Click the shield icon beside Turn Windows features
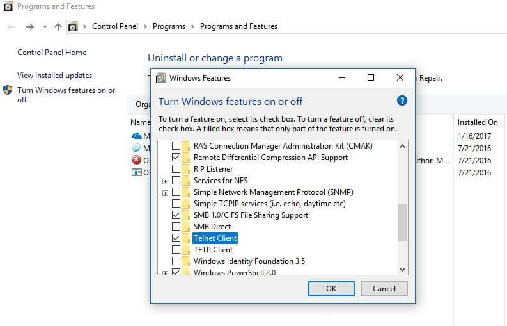Screen dimensions: 507x326 [8, 90]
